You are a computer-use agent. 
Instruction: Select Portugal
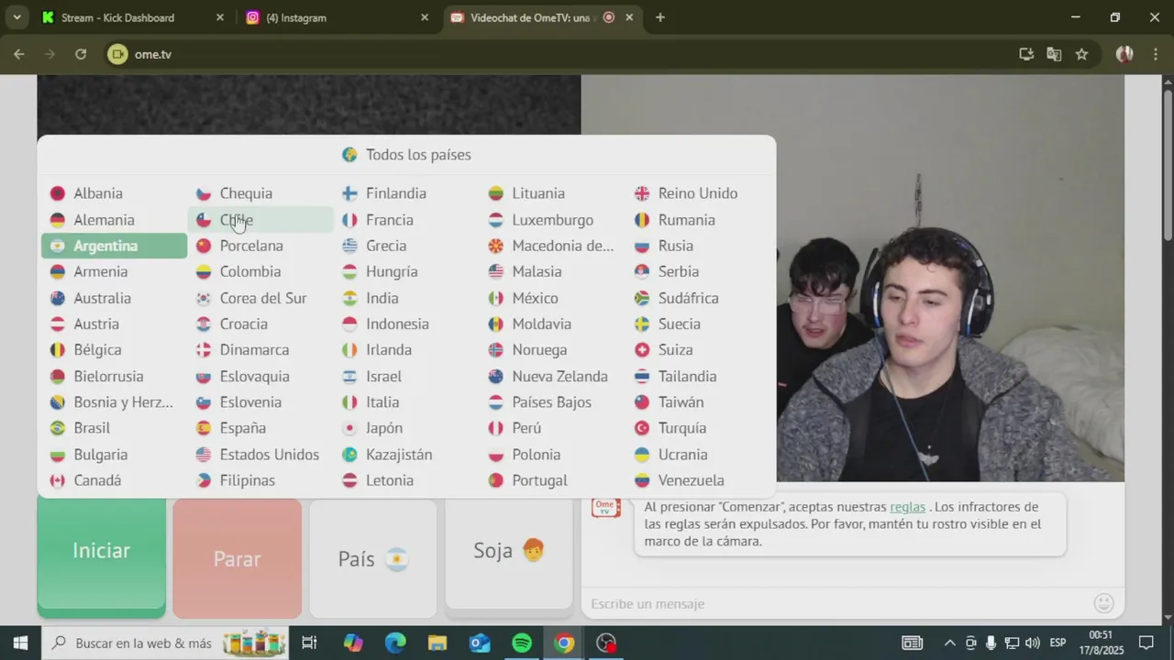553,480
